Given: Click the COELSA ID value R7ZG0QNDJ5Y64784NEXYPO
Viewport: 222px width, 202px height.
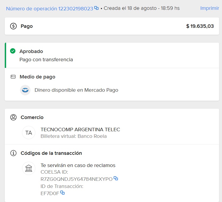Looking at the screenshot, I should (x=76, y=179).
